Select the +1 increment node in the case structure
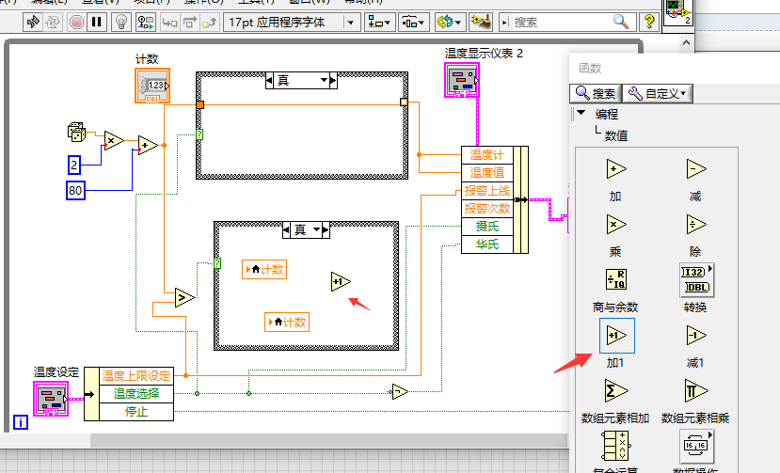The width and height of the screenshot is (780, 473). click(341, 281)
